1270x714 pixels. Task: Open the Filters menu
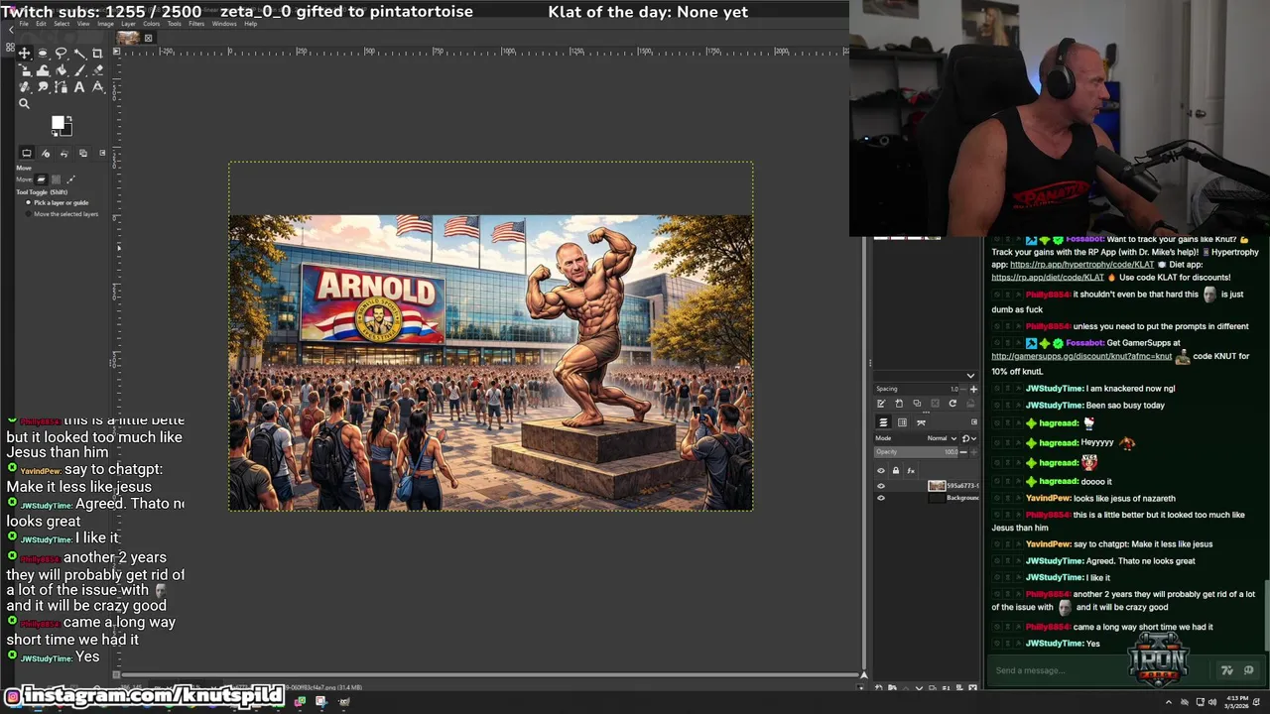click(196, 24)
